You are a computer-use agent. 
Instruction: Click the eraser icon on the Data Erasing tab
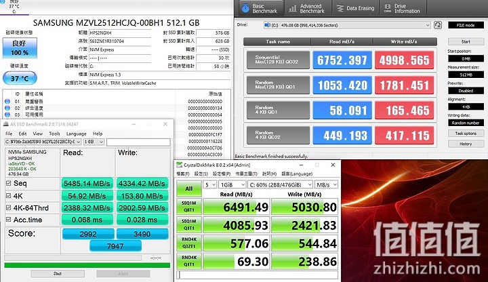point(340,8)
